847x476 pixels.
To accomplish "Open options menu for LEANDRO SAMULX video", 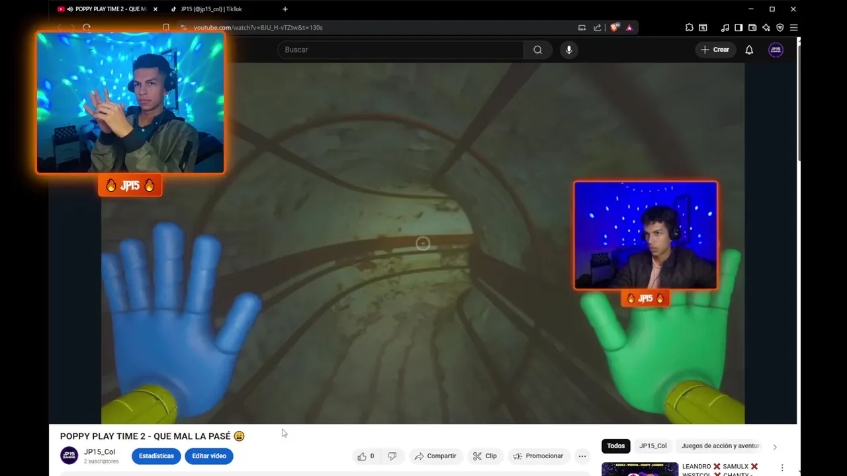I will point(782,467).
